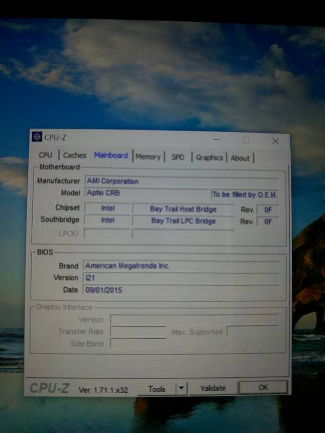Open the About tab

click(x=240, y=158)
